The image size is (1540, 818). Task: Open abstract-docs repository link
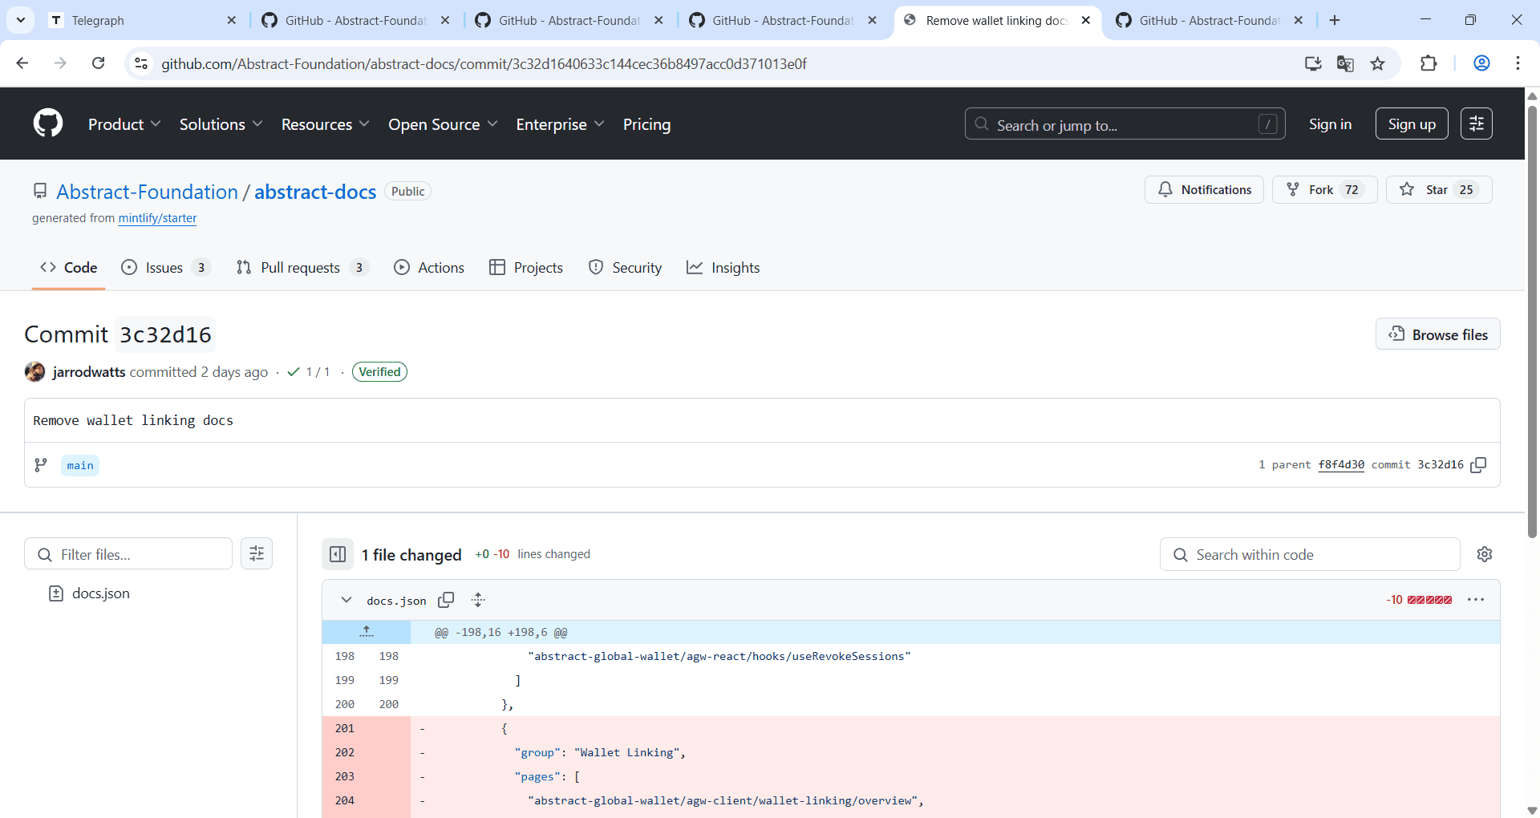point(315,192)
